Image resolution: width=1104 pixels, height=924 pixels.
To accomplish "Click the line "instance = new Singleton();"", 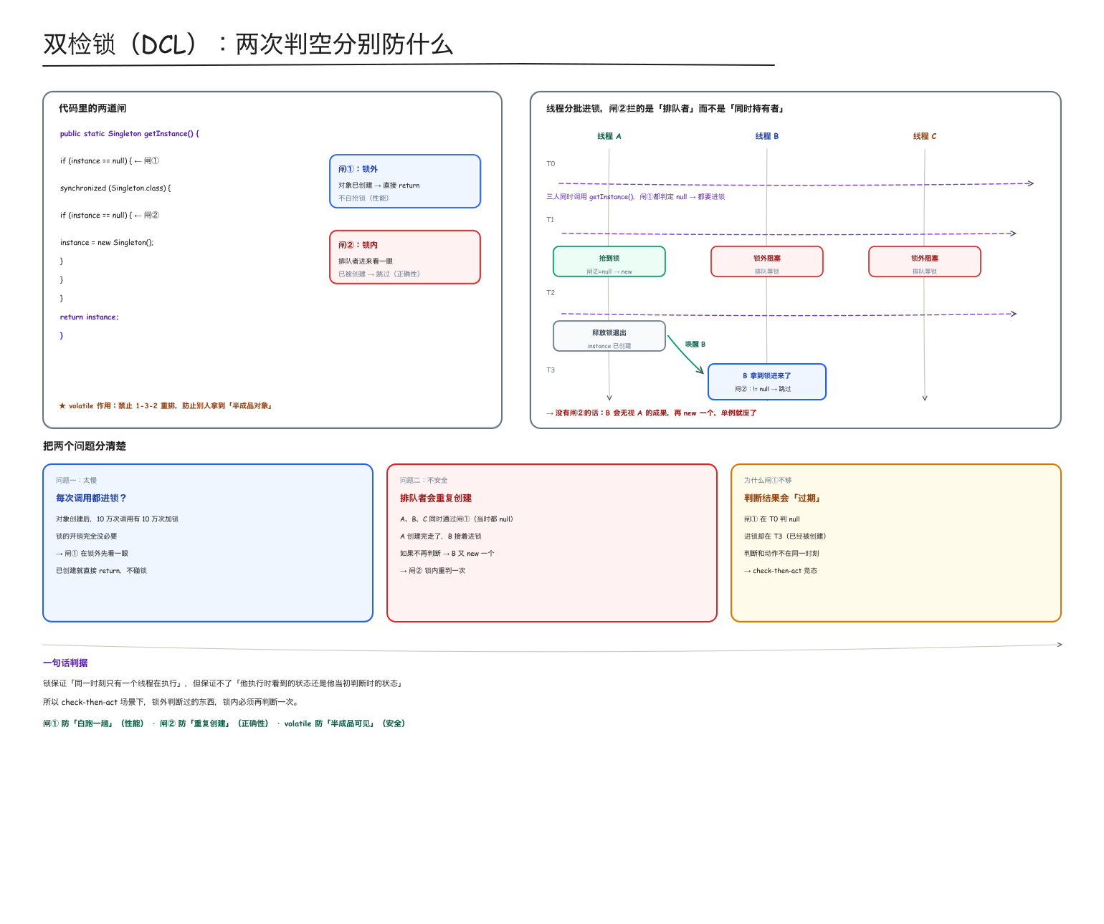I will 107,243.
